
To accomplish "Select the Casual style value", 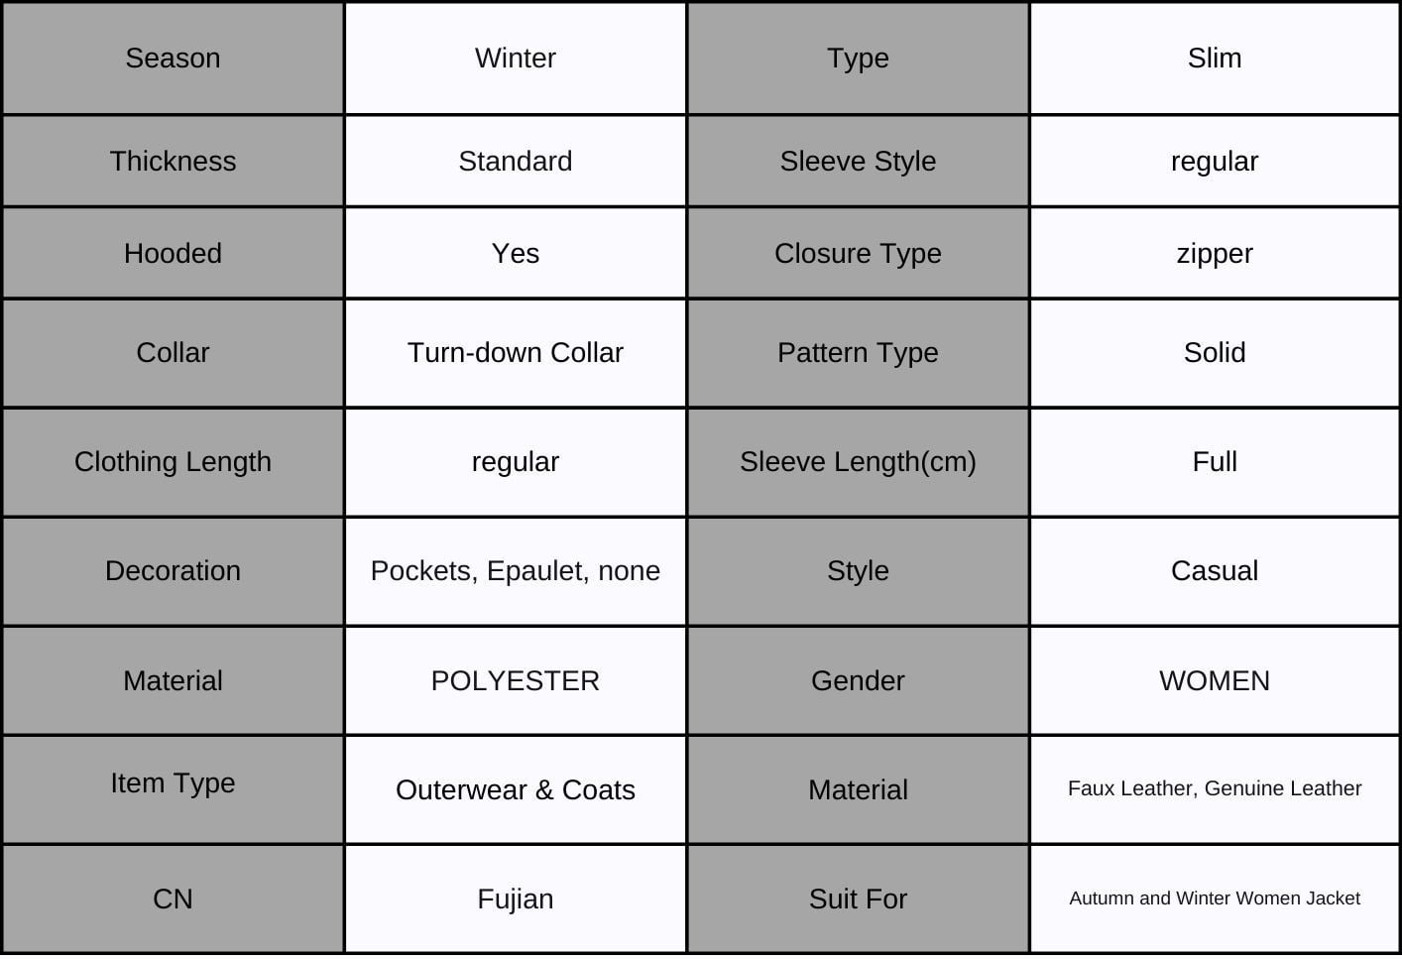I will [x=1214, y=570].
